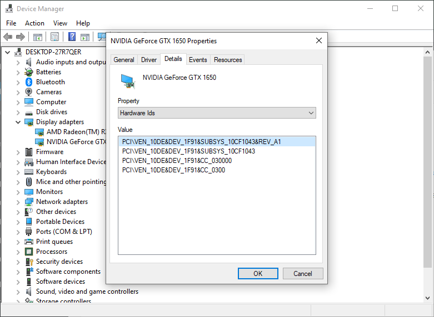Click the Firmware chip icon
Viewport: 434px width, 317px height.
coord(29,152)
